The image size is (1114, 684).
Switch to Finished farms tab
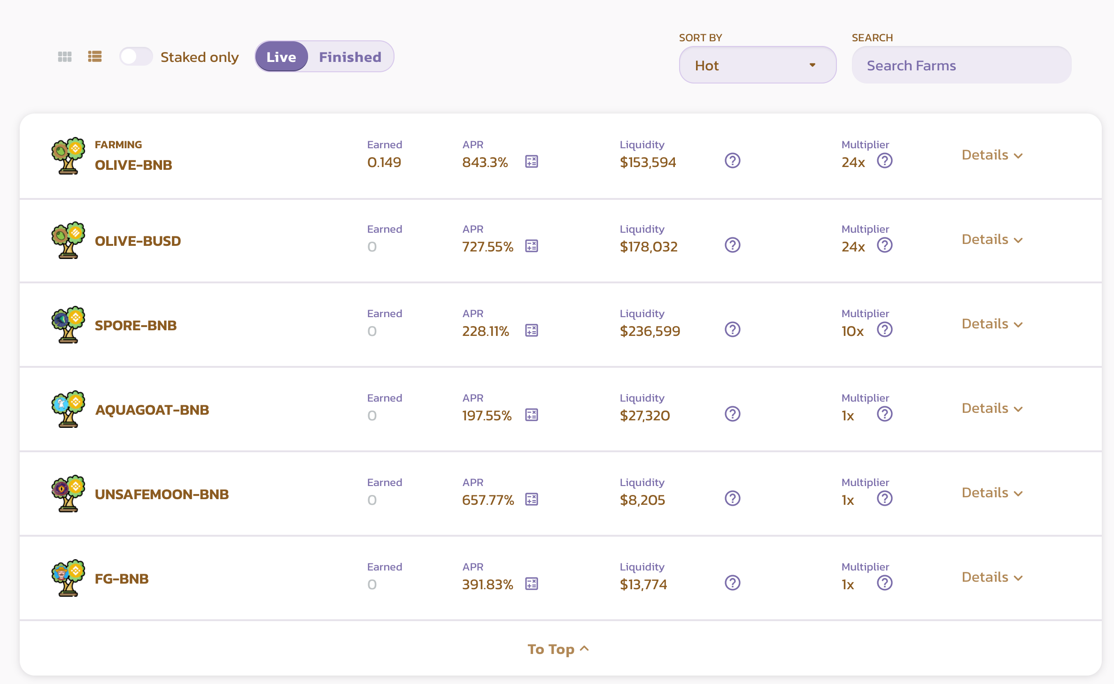click(x=350, y=57)
